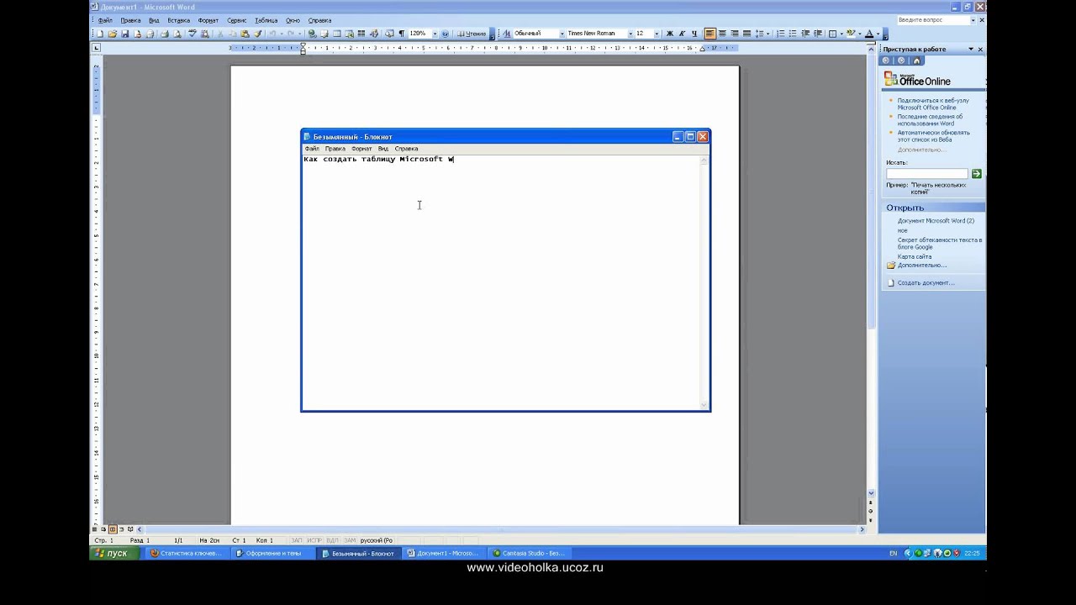Select the Format Painter brush icon
Image resolution: width=1076 pixels, height=605 pixels.
pos(258,34)
